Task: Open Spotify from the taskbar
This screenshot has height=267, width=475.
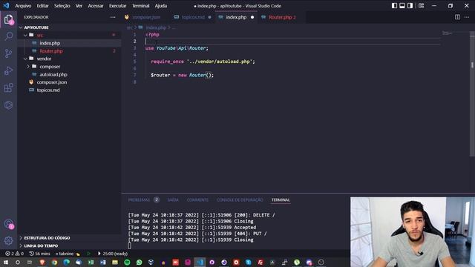Action: 127,262
